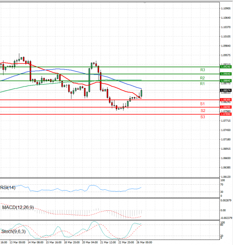Select the 1.09240 green price tag
Screen dimensions: 233x245
[226, 67]
